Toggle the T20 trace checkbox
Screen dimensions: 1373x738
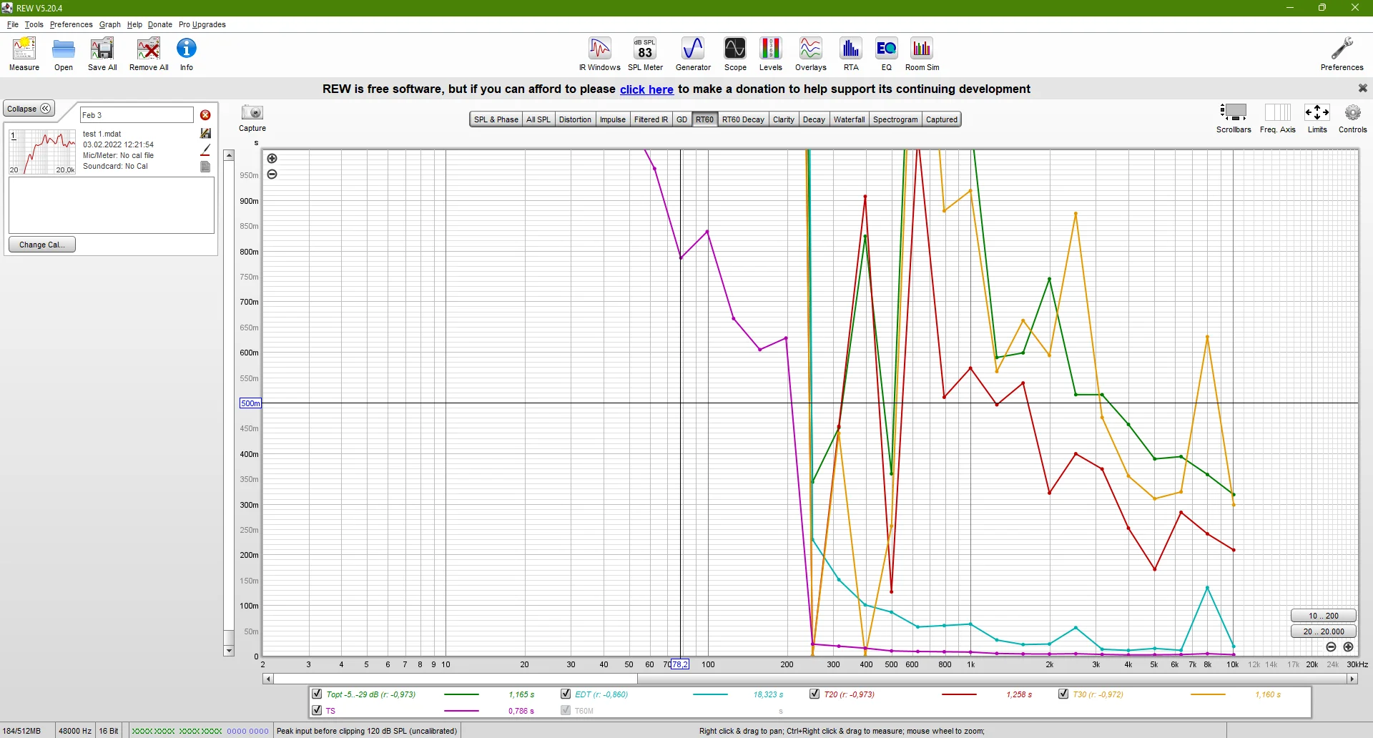(815, 694)
